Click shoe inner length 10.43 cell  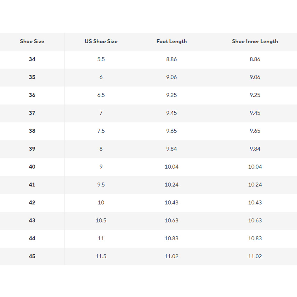[x=255, y=203]
